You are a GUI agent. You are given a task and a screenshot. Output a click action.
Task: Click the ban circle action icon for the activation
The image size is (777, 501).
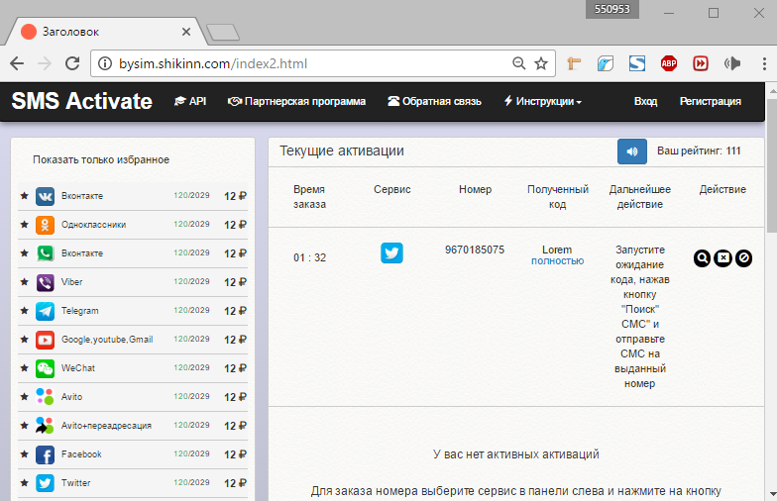point(743,257)
